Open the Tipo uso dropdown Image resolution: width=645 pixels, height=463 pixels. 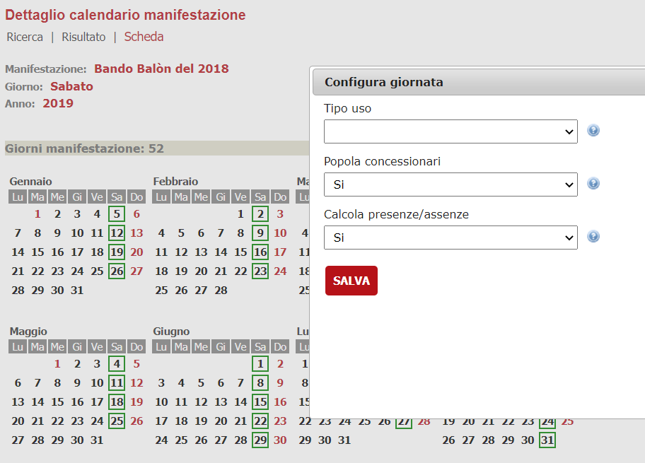[450, 131]
